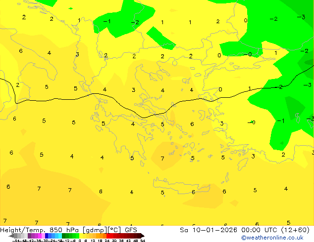The height and width of the screenshot is (242, 314).
Task: Pick the bright magenta swatch in legend
Action: point(40,236)
